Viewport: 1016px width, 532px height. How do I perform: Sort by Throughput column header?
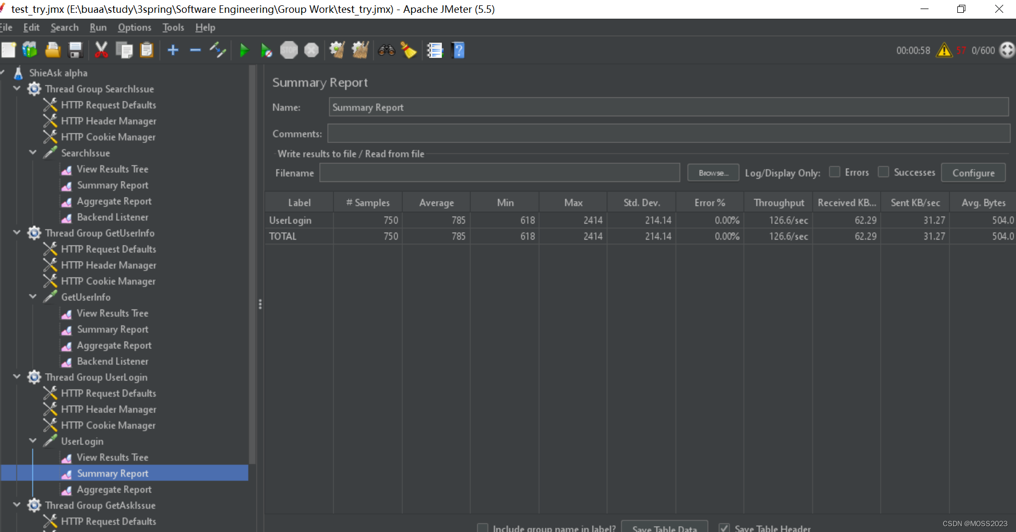coord(779,203)
